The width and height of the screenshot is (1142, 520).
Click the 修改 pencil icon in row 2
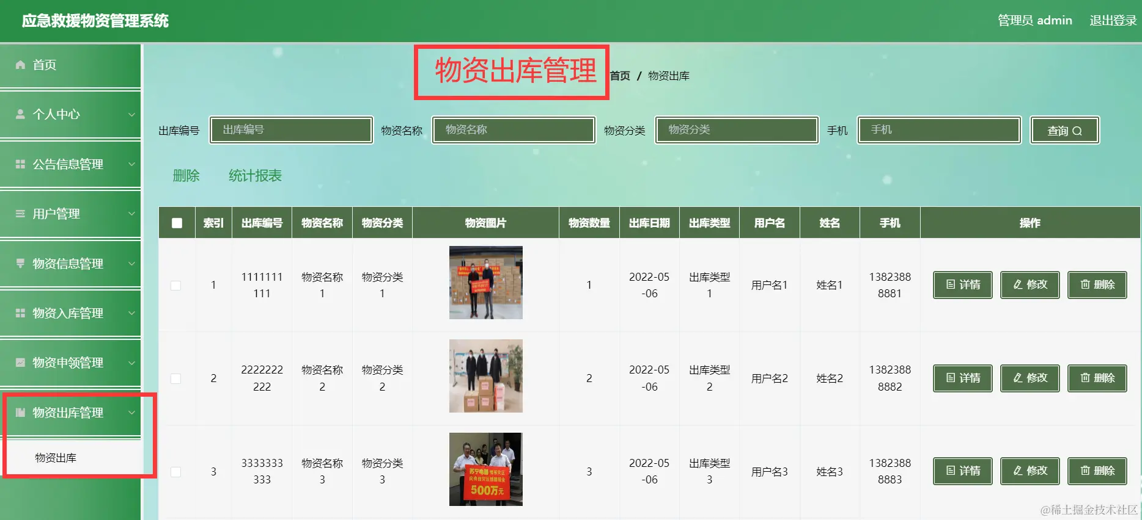[x=1018, y=378]
